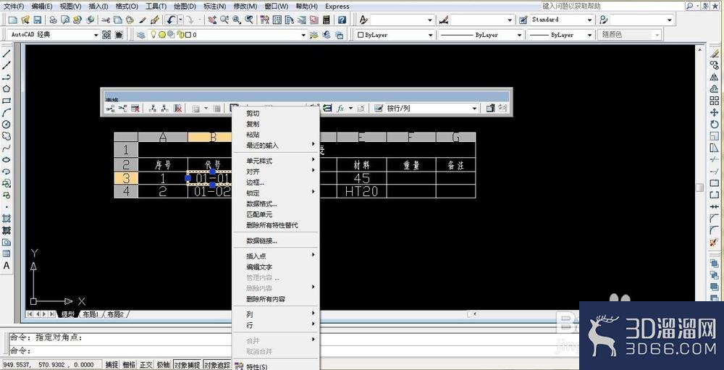Open the ByLayer linetype dropdown

pos(519,35)
